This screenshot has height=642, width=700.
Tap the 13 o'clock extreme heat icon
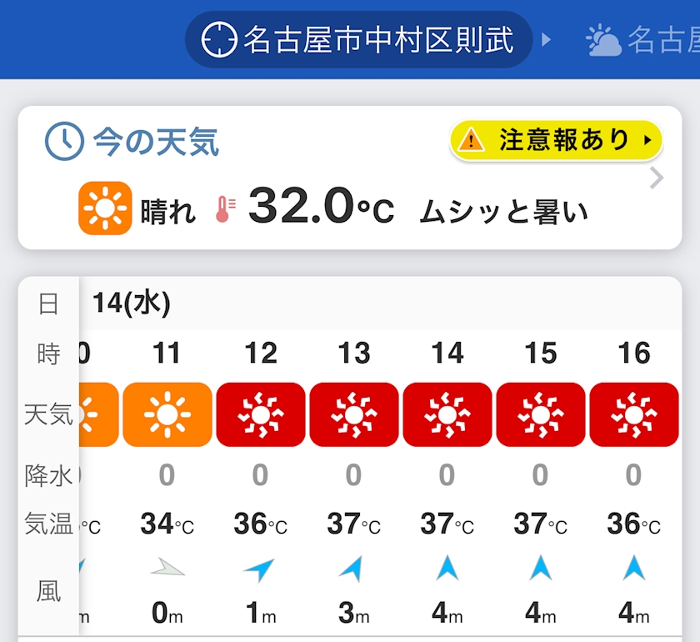[x=353, y=414]
